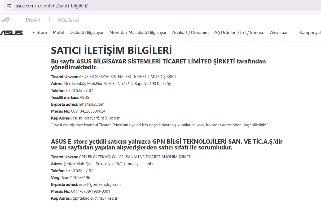The width and height of the screenshot is (321, 219).
Task: Click the 'Bu sayfa ASUS BİLGİSAYAR' subheading
Action: (x=158, y=65)
